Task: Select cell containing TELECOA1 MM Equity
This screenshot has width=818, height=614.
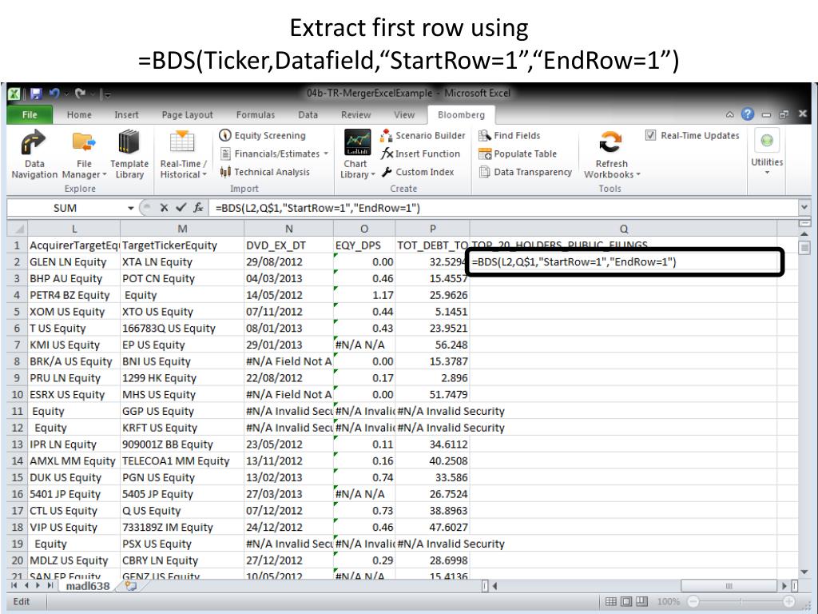Action: [x=182, y=461]
